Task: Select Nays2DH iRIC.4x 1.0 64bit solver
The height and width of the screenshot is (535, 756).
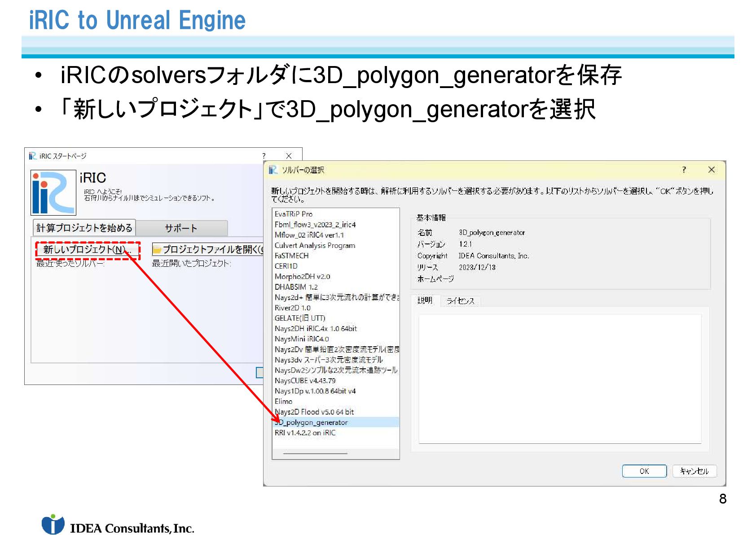Action: point(336,328)
